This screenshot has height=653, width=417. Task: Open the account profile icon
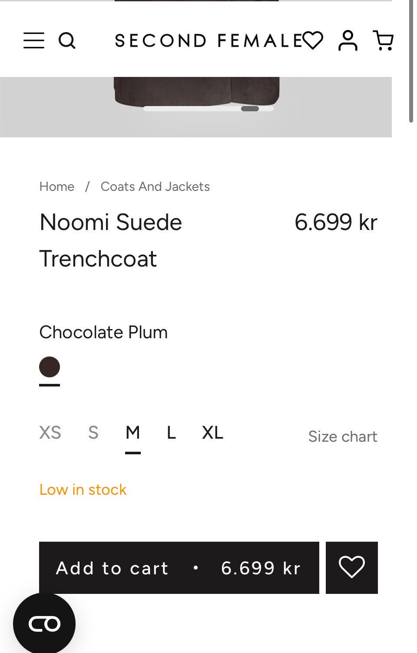(x=348, y=40)
